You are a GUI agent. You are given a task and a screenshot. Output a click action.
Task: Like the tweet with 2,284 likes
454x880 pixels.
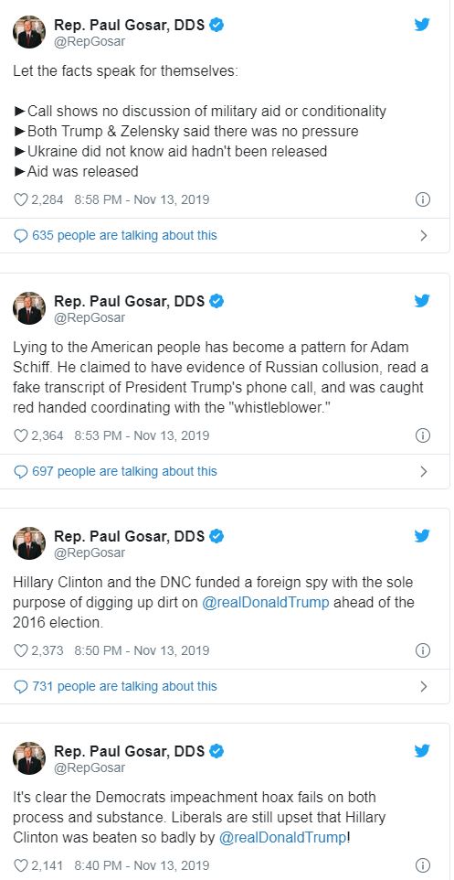(20, 199)
